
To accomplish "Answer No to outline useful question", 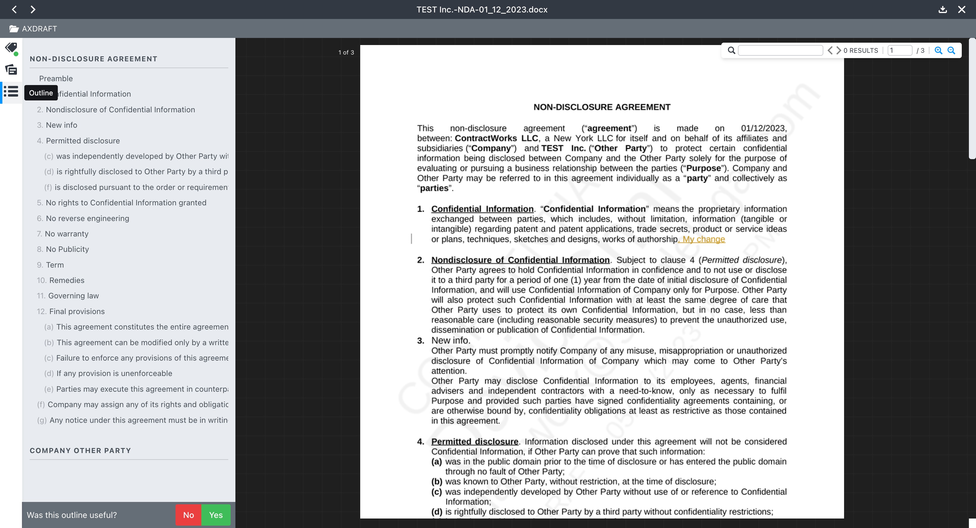I will (188, 515).
